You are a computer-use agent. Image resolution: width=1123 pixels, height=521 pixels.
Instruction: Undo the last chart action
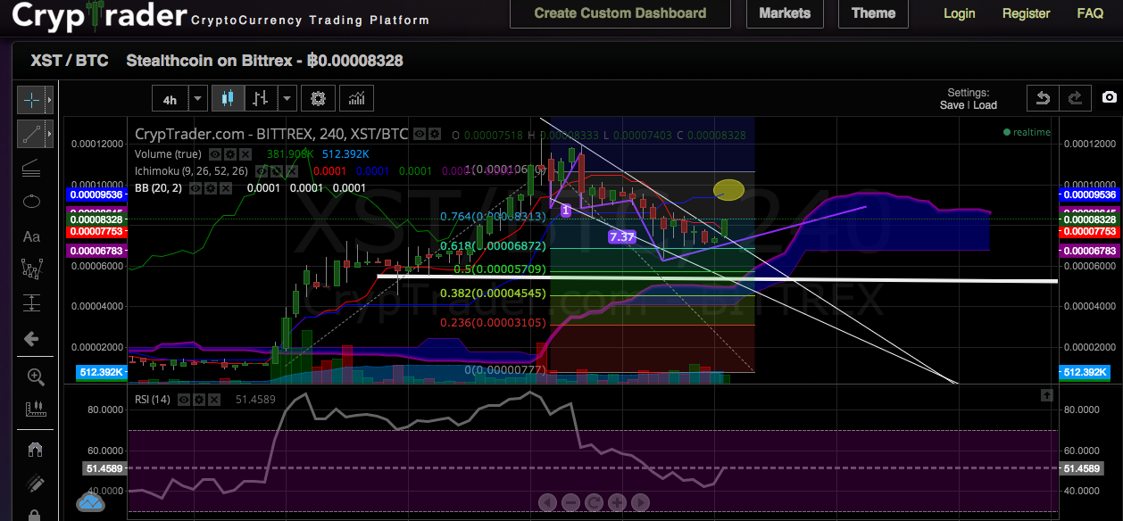1042,98
